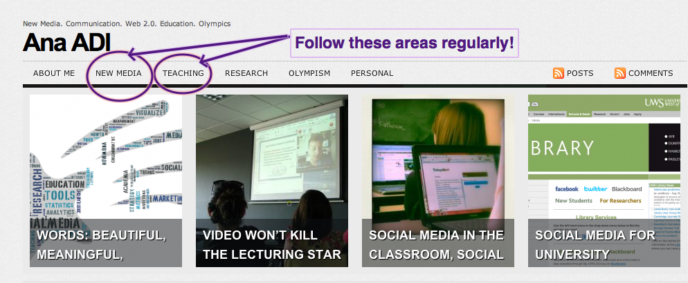Viewport: 688px width, 283px height.
Task: Open the Posts feed text link
Action: pos(580,73)
